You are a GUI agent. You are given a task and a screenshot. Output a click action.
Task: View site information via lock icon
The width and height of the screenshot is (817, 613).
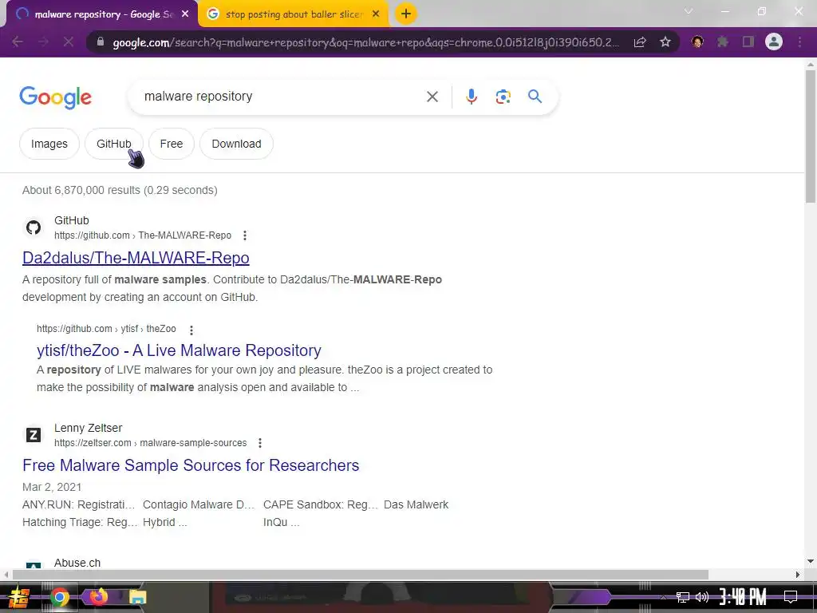pos(101,42)
